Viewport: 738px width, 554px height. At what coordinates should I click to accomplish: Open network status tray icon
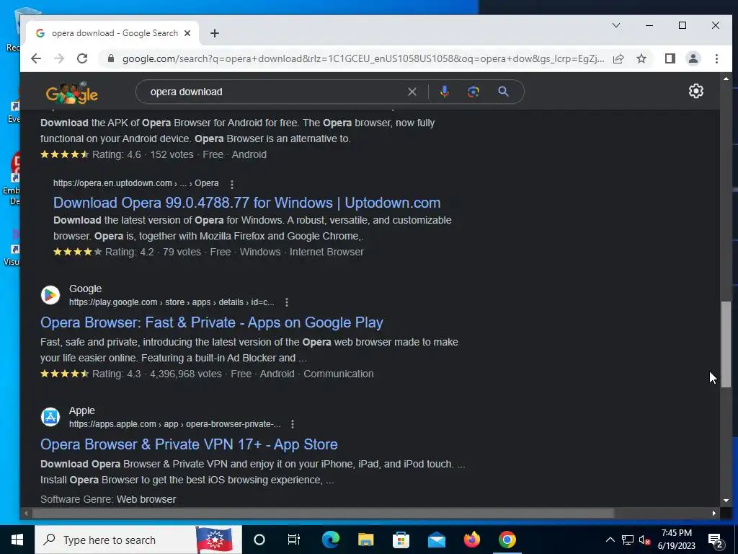628,540
